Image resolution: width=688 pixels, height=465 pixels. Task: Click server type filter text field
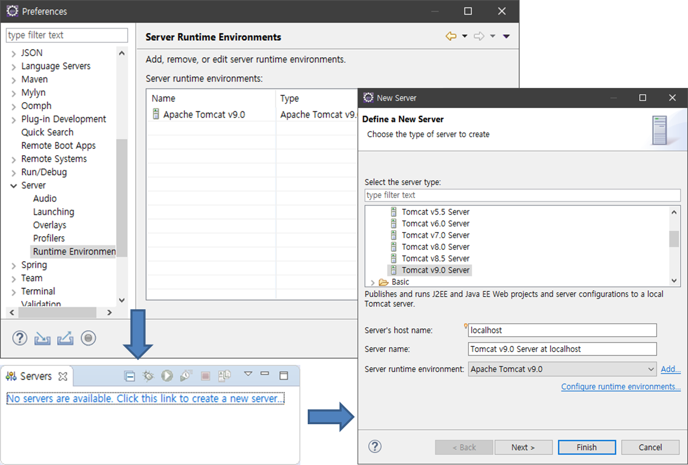click(x=522, y=195)
